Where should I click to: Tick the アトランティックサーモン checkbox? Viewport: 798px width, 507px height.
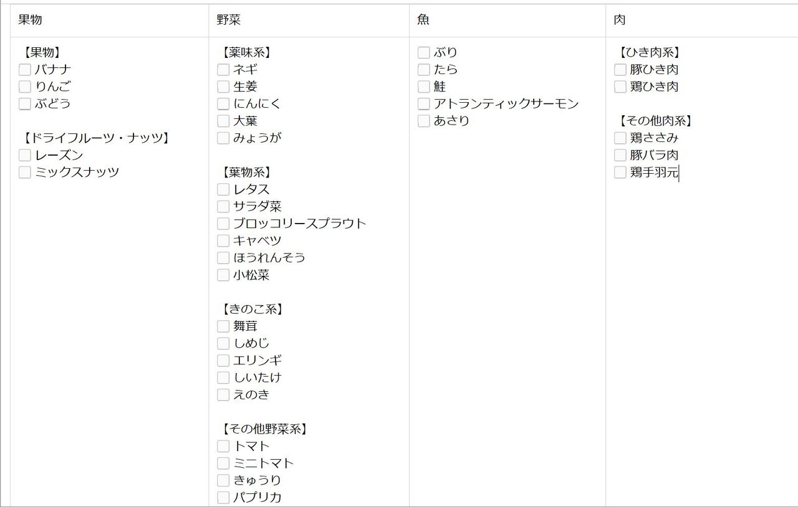[424, 104]
